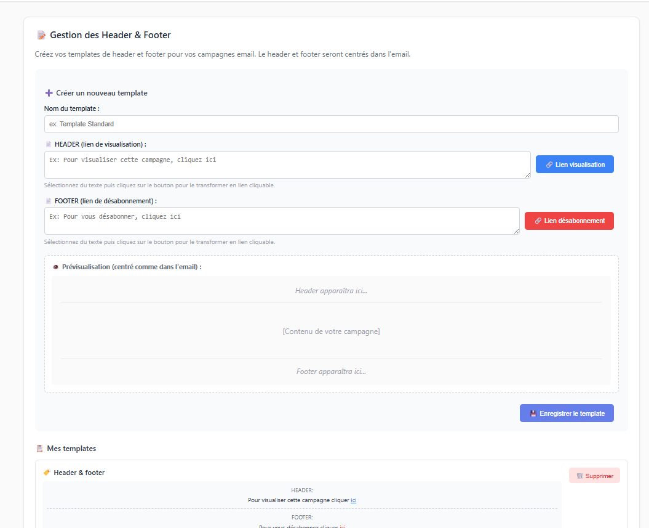Grab the HEADER textarea resize handle

click(x=527, y=176)
